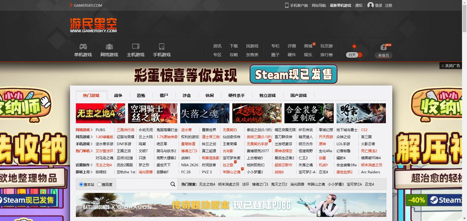Open the 明末渊虚之羽 thumbnail
The height and width of the screenshot is (221, 467).
point(361,113)
